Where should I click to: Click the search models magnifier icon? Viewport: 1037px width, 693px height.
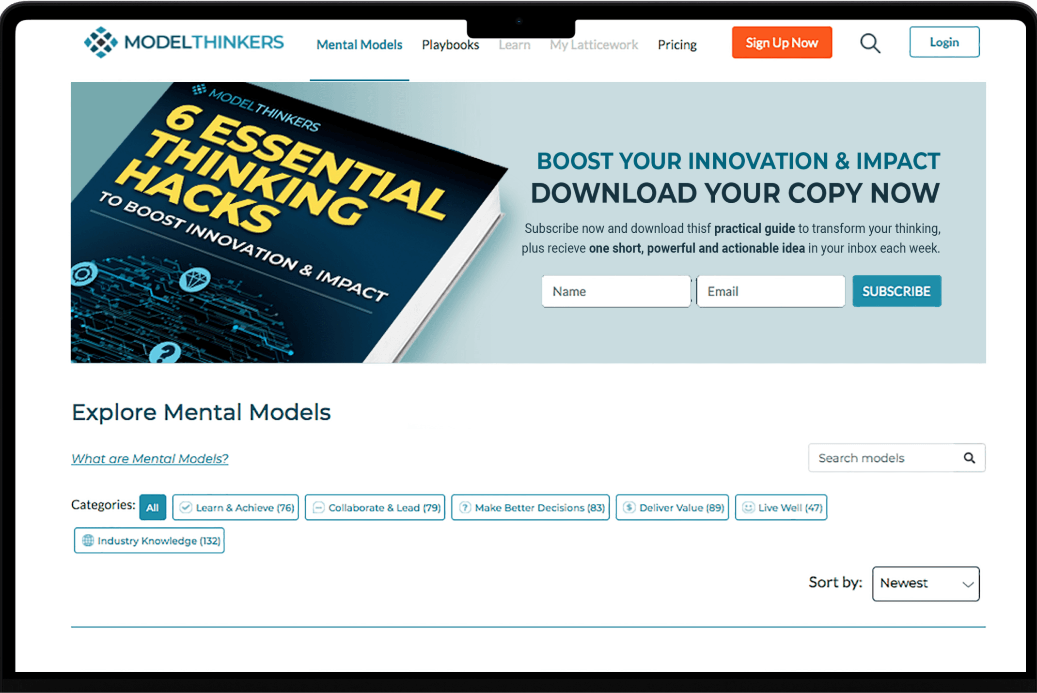969,458
